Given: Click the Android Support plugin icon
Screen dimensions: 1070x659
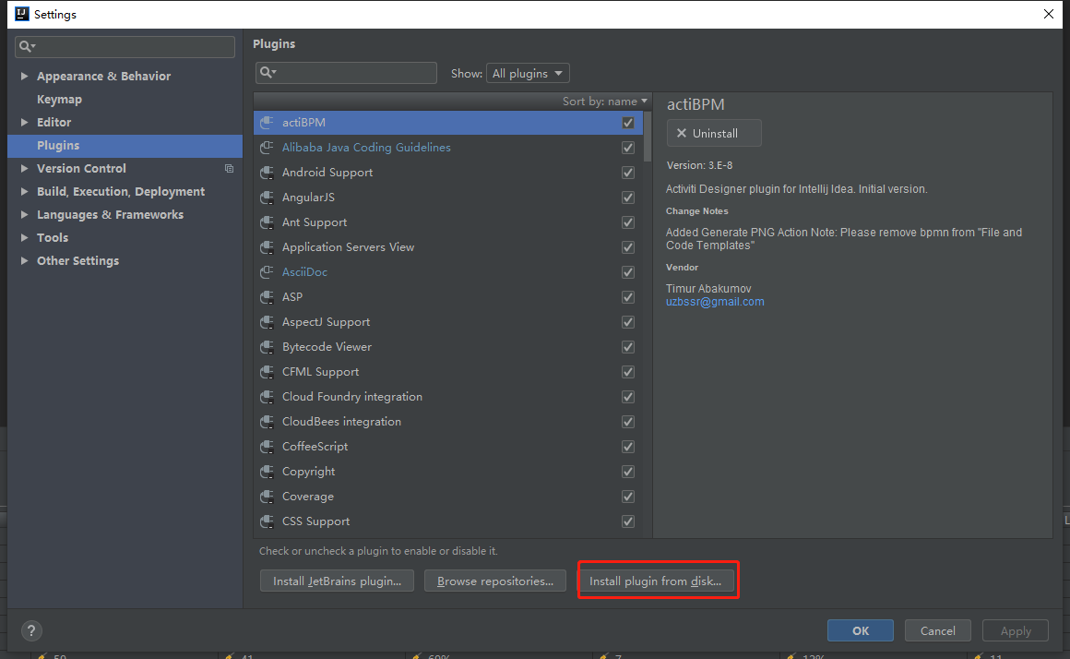Looking at the screenshot, I should (x=267, y=172).
